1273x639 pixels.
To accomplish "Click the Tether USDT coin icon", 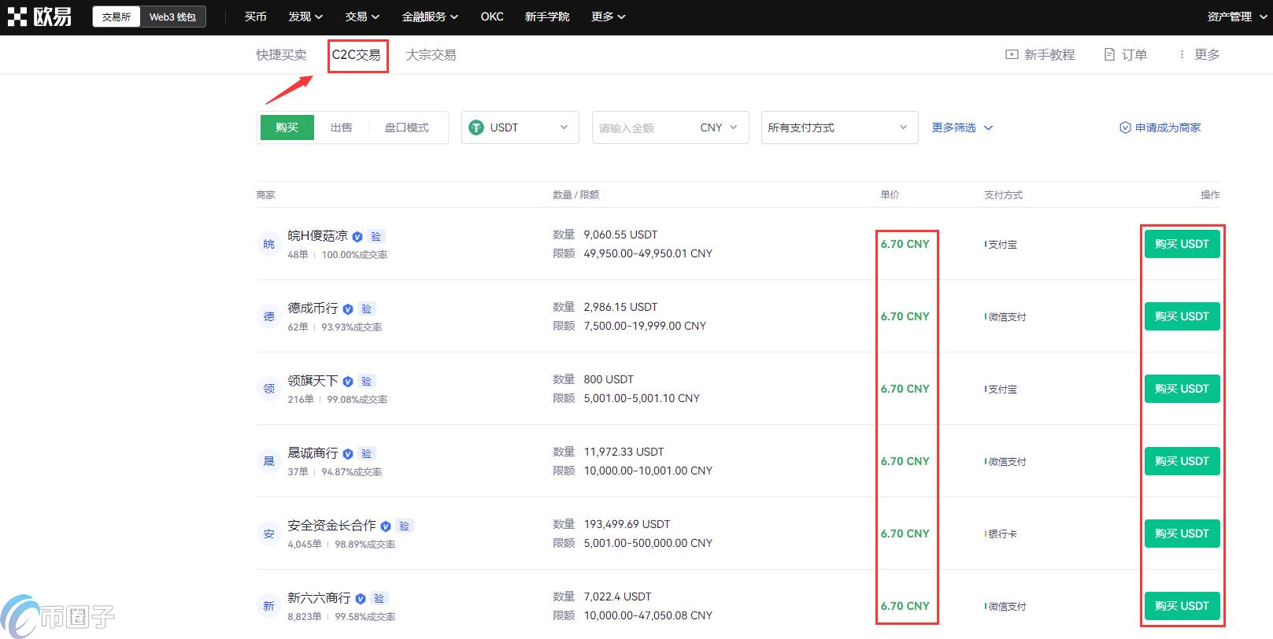I will pos(476,127).
